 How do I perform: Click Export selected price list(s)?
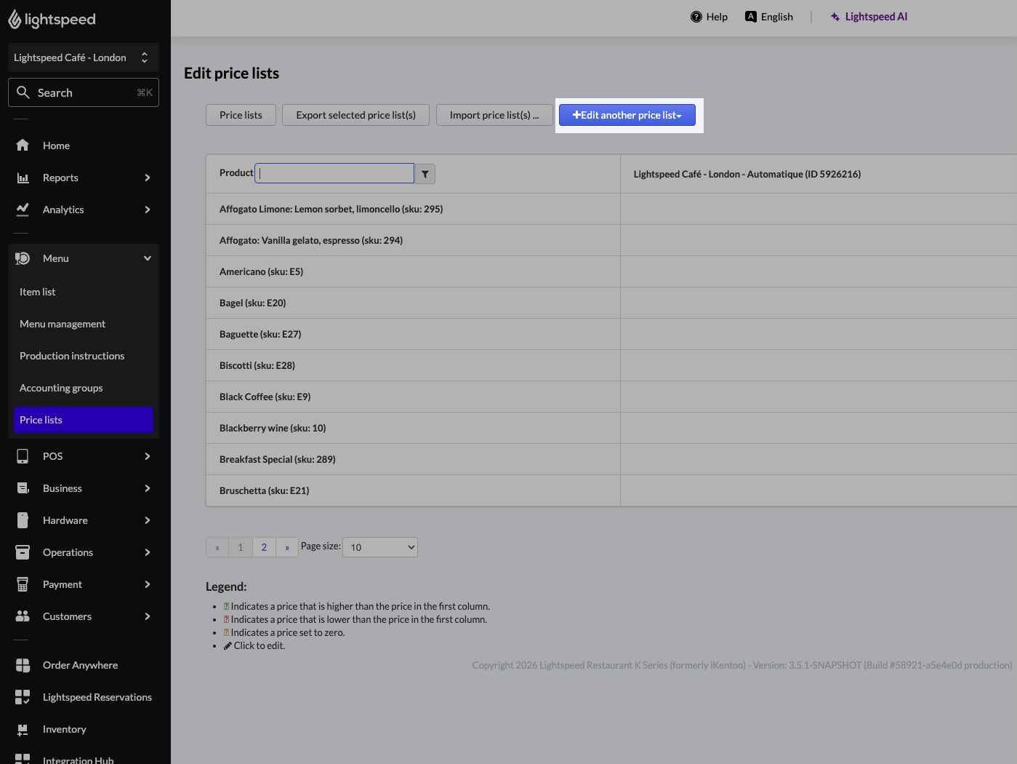click(x=355, y=115)
